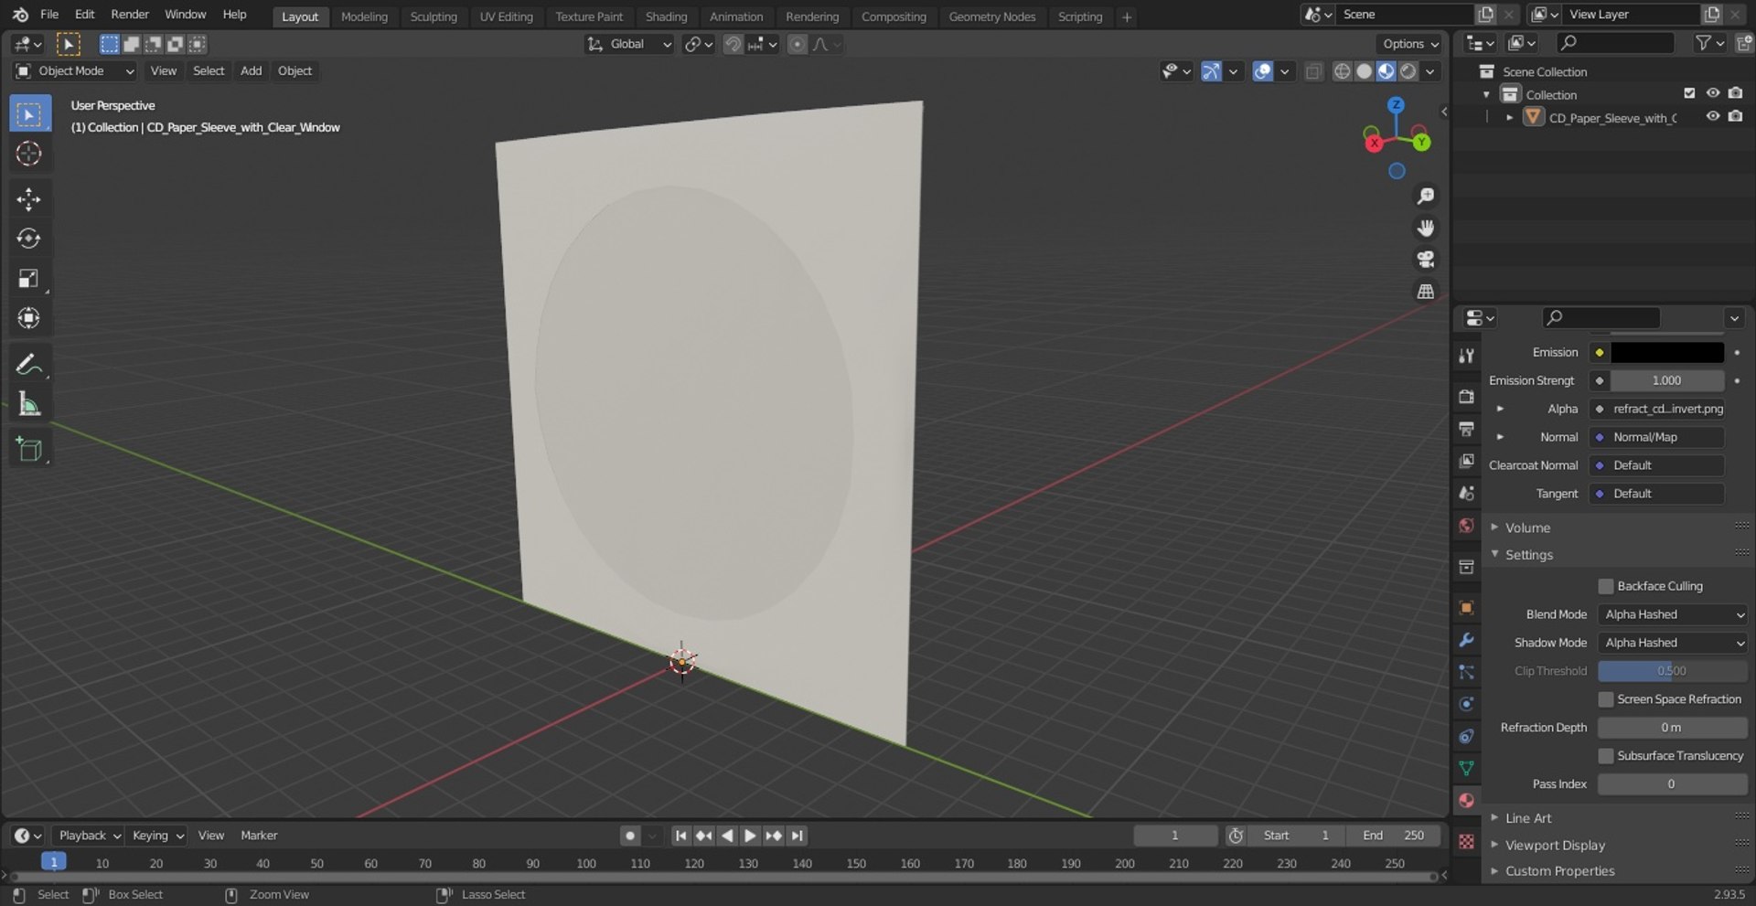This screenshot has height=906, width=1756.
Task: Activate the Rotate tool
Action: 29,239
